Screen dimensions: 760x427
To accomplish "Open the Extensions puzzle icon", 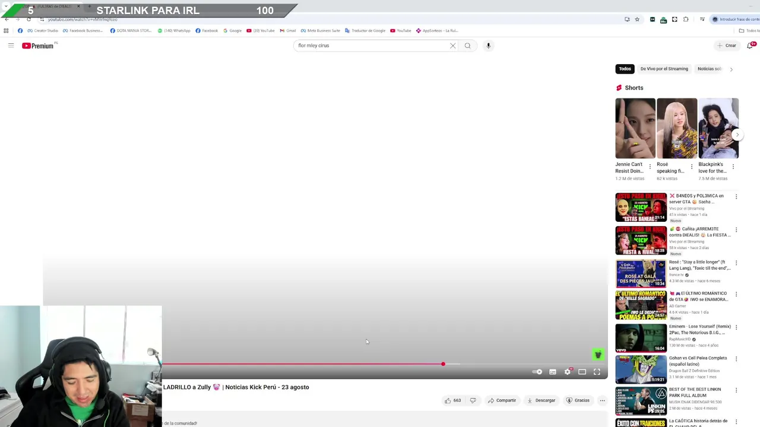I will (686, 19).
